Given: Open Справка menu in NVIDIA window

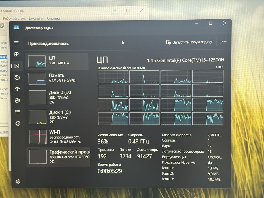Looking at the screenshot, I should tap(53, 18).
